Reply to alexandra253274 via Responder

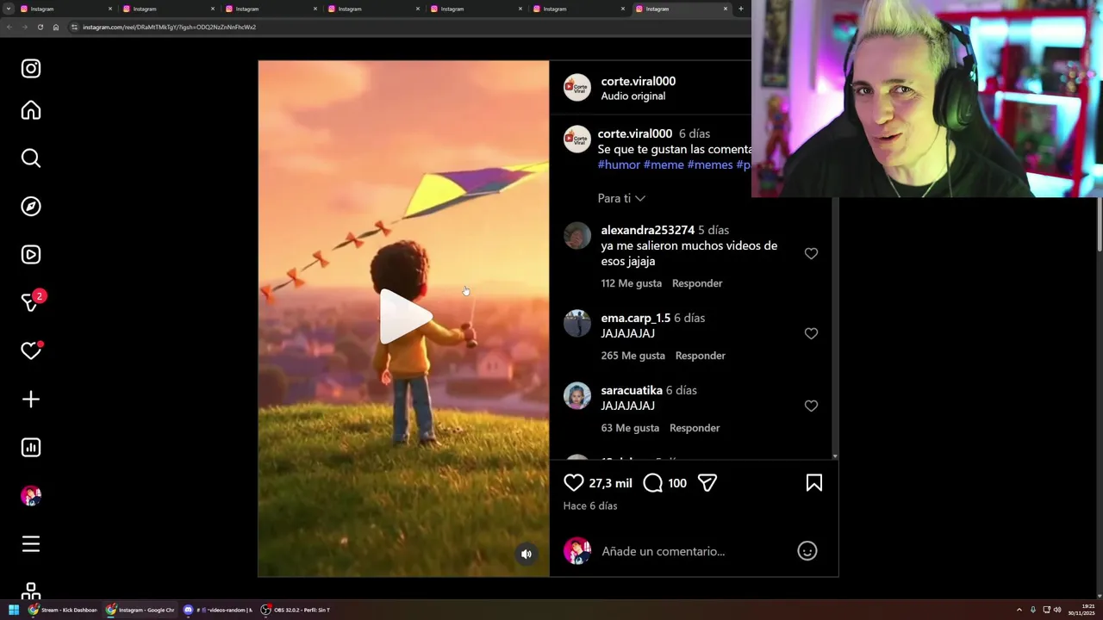tap(697, 283)
